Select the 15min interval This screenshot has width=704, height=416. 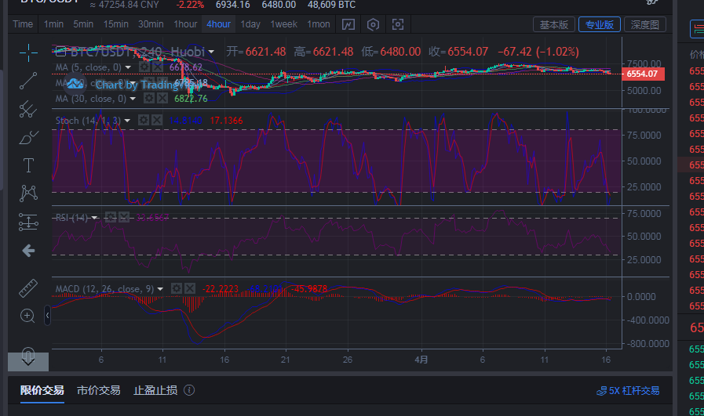[x=116, y=24]
